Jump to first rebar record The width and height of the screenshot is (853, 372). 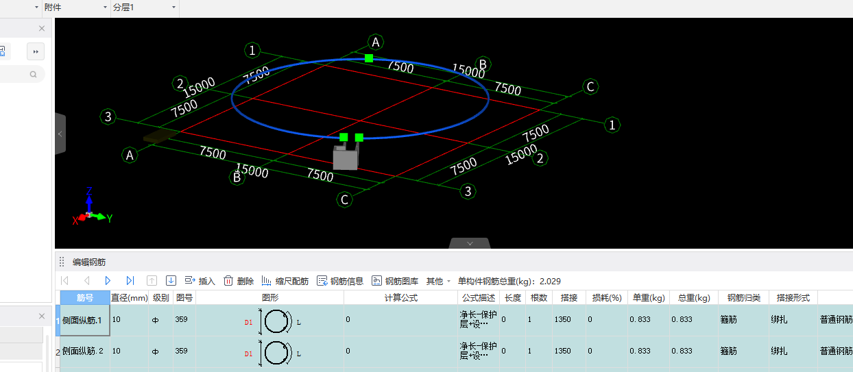point(65,281)
